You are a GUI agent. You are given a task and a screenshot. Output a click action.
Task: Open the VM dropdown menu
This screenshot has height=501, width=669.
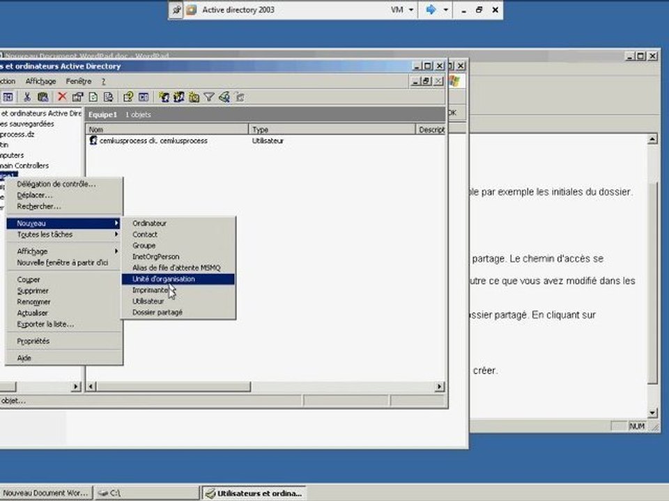402,9
